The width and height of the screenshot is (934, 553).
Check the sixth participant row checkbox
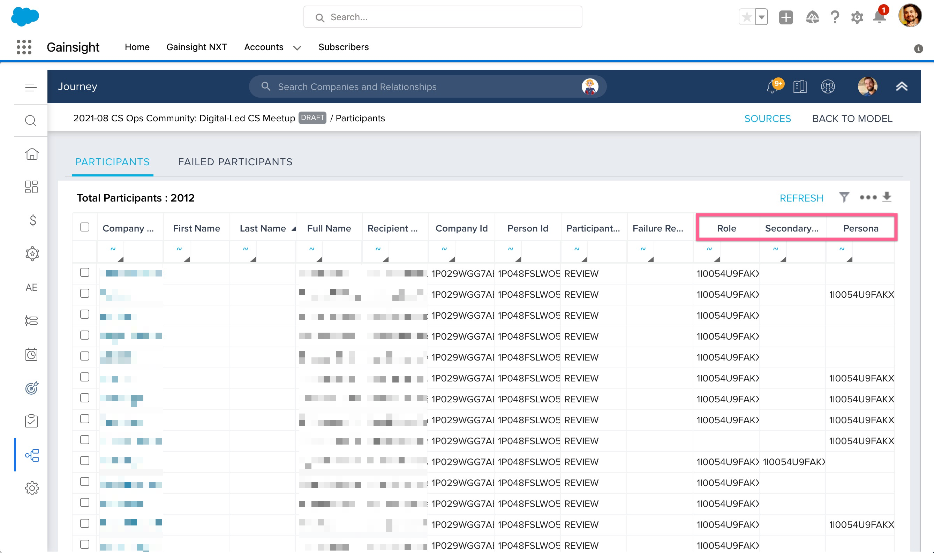tap(85, 377)
